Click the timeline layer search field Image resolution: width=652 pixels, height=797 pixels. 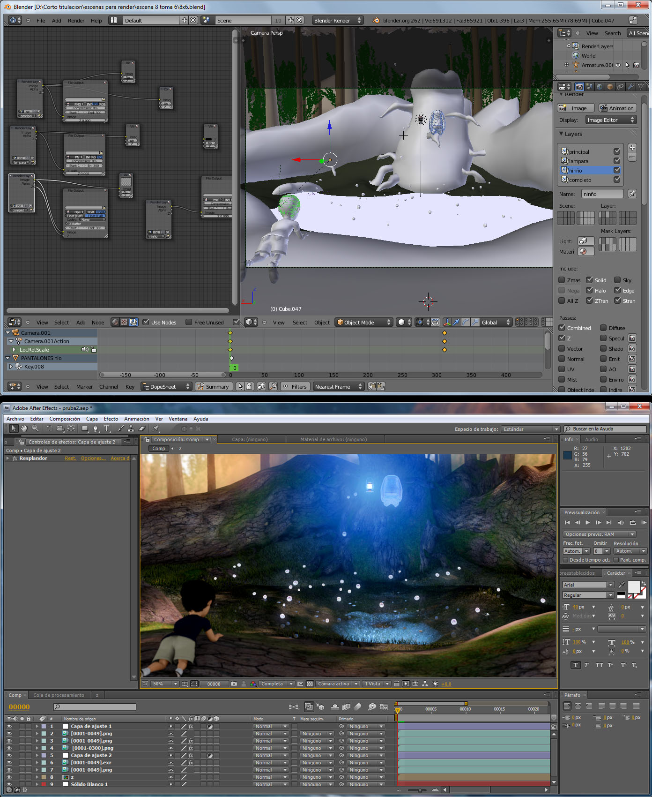pyautogui.click(x=95, y=707)
